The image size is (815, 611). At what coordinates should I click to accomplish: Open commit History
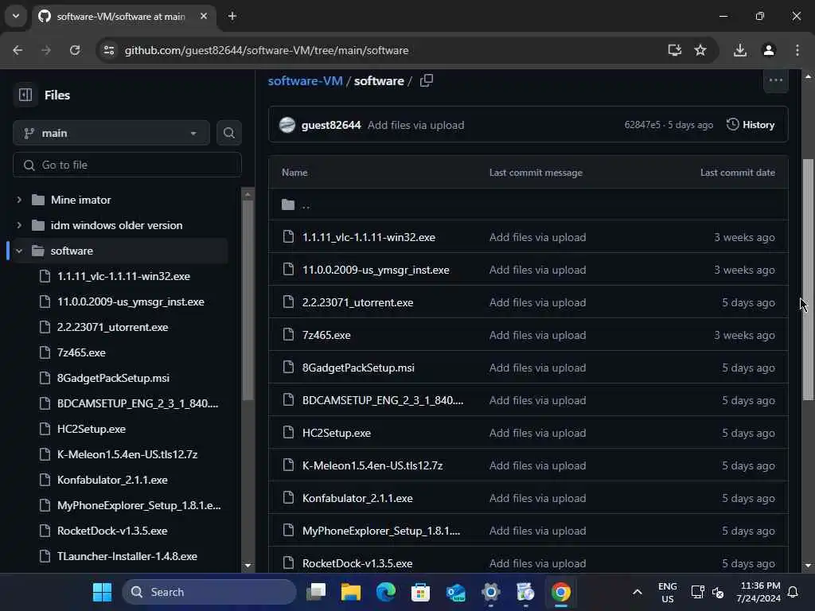(751, 125)
